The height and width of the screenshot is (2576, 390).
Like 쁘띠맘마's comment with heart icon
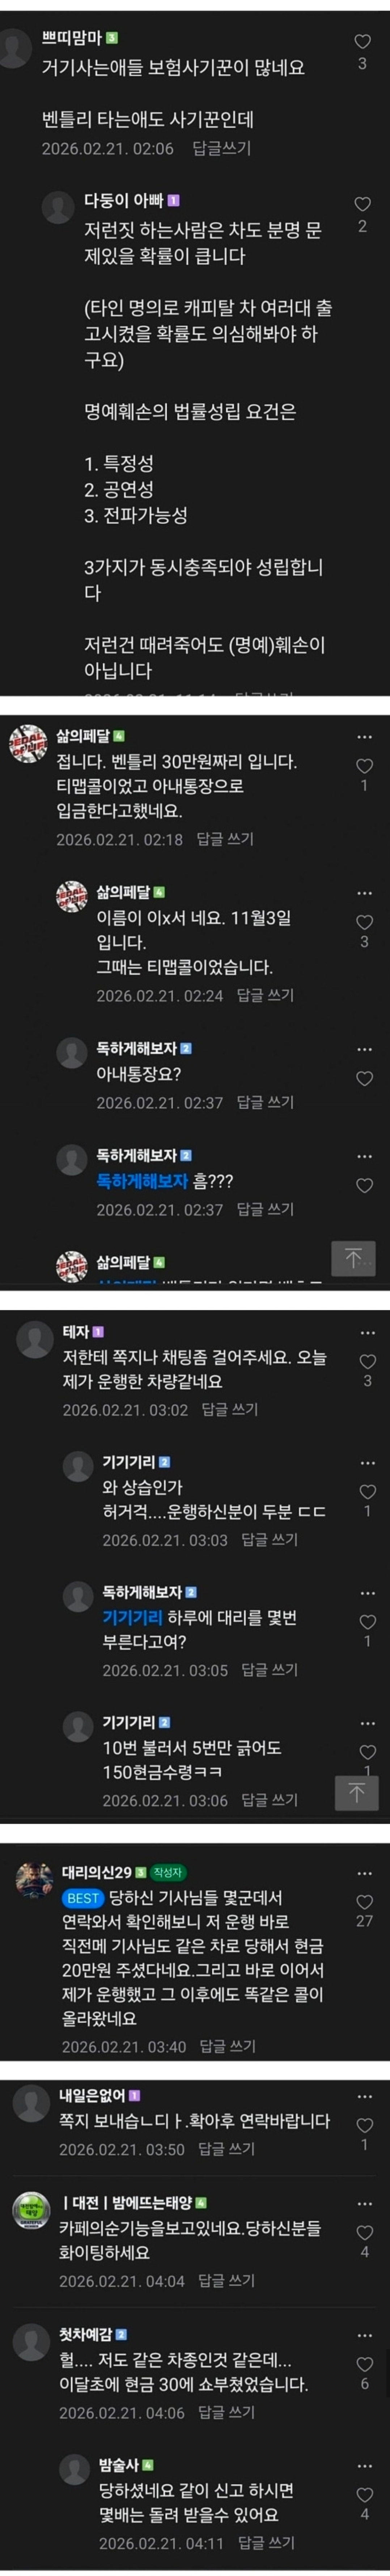tap(362, 42)
